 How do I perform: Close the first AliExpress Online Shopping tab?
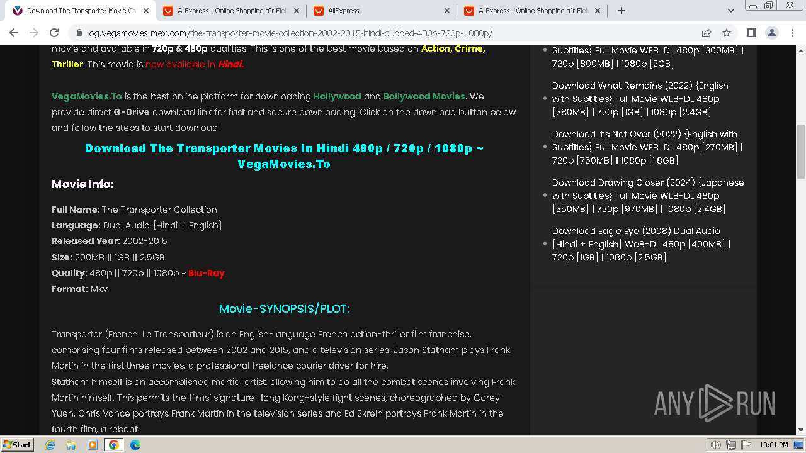point(297,11)
